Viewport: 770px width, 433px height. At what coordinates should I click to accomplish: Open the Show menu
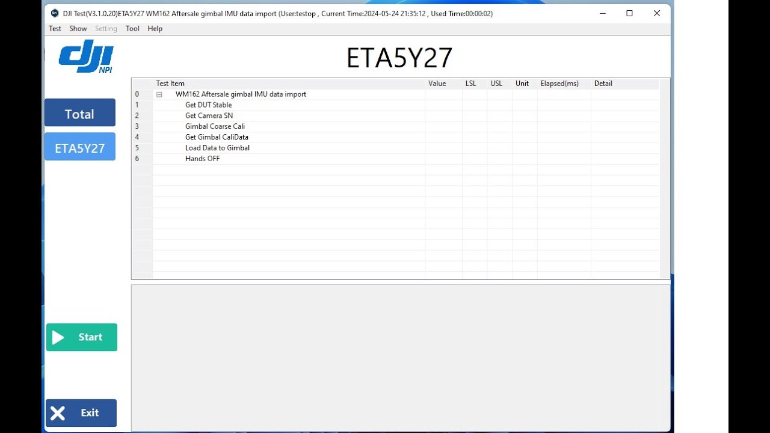(x=78, y=28)
